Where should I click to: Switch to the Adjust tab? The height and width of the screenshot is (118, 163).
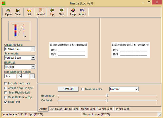coord(43,109)
